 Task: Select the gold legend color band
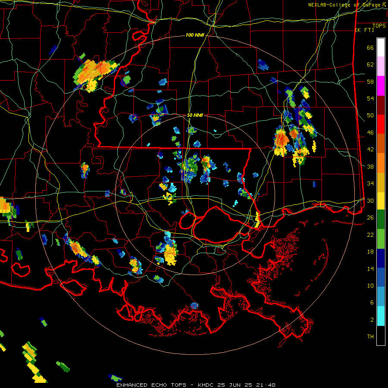pyautogui.click(x=381, y=182)
